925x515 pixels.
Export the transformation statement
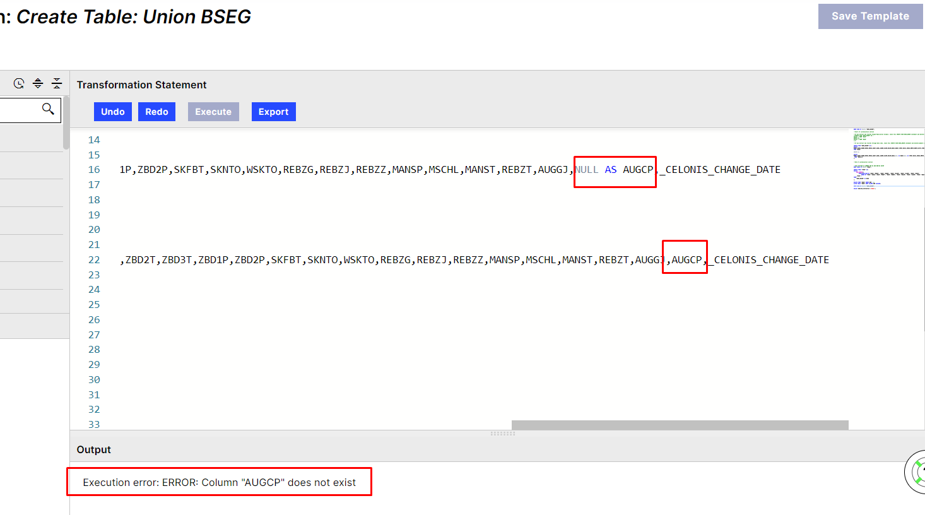pos(273,112)
